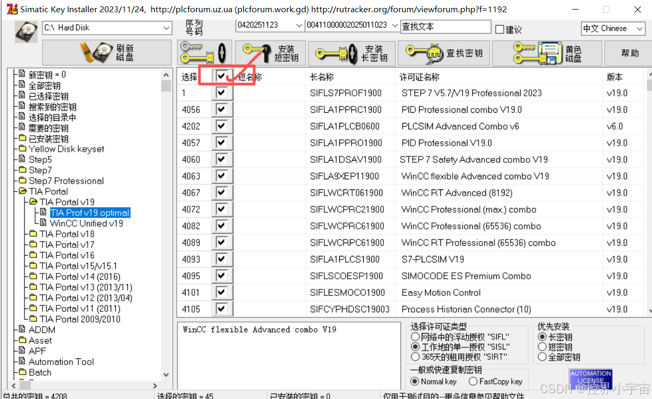Toggle checkbox for row 4056
Image resolution: width=652 pixels, height=399 pixels.
point(222,109)
